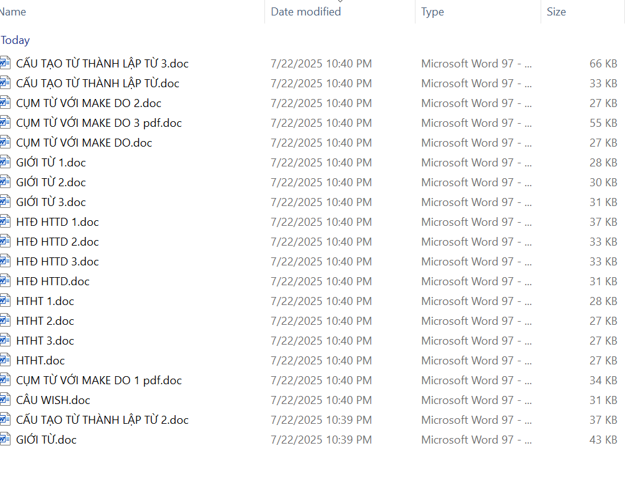Click Word icon next to HTHT.doc
Image resolution: width=631 pixels, height=490 pixels.
(x=6, y=361)
